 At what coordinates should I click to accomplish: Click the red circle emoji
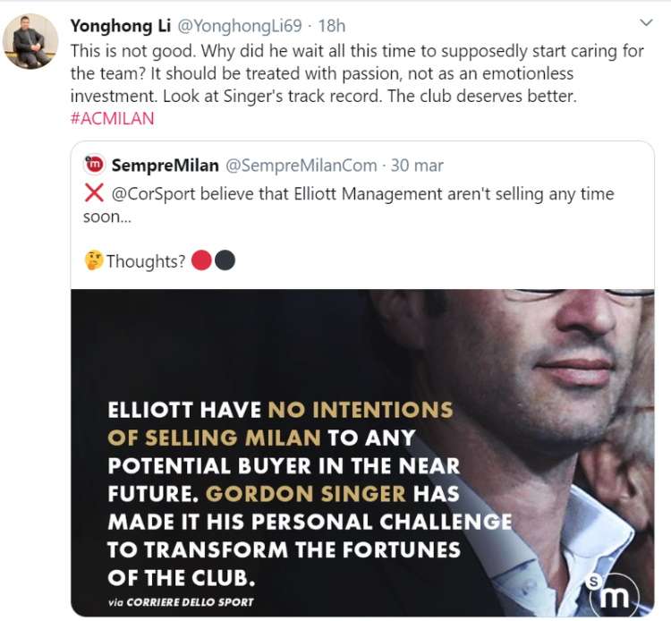201,260
